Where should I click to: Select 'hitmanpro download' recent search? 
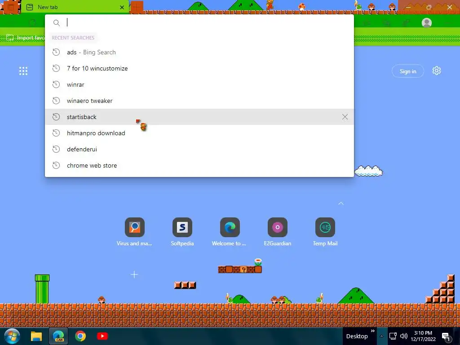(199, 133)
